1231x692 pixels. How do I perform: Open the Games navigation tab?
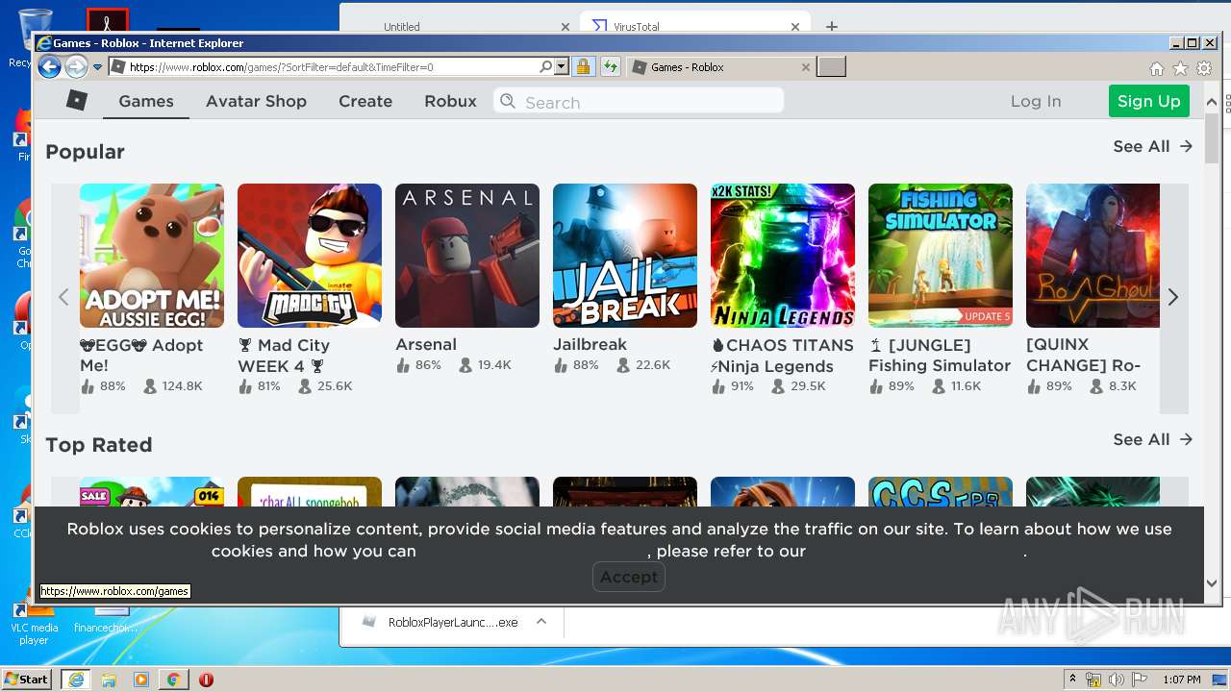pos(146,101)
